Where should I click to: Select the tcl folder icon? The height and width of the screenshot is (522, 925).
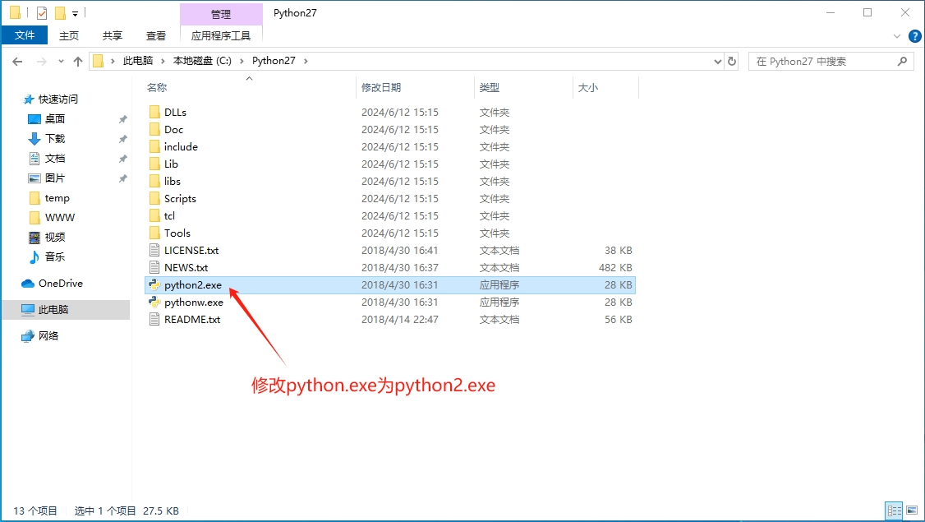[154, 215]
